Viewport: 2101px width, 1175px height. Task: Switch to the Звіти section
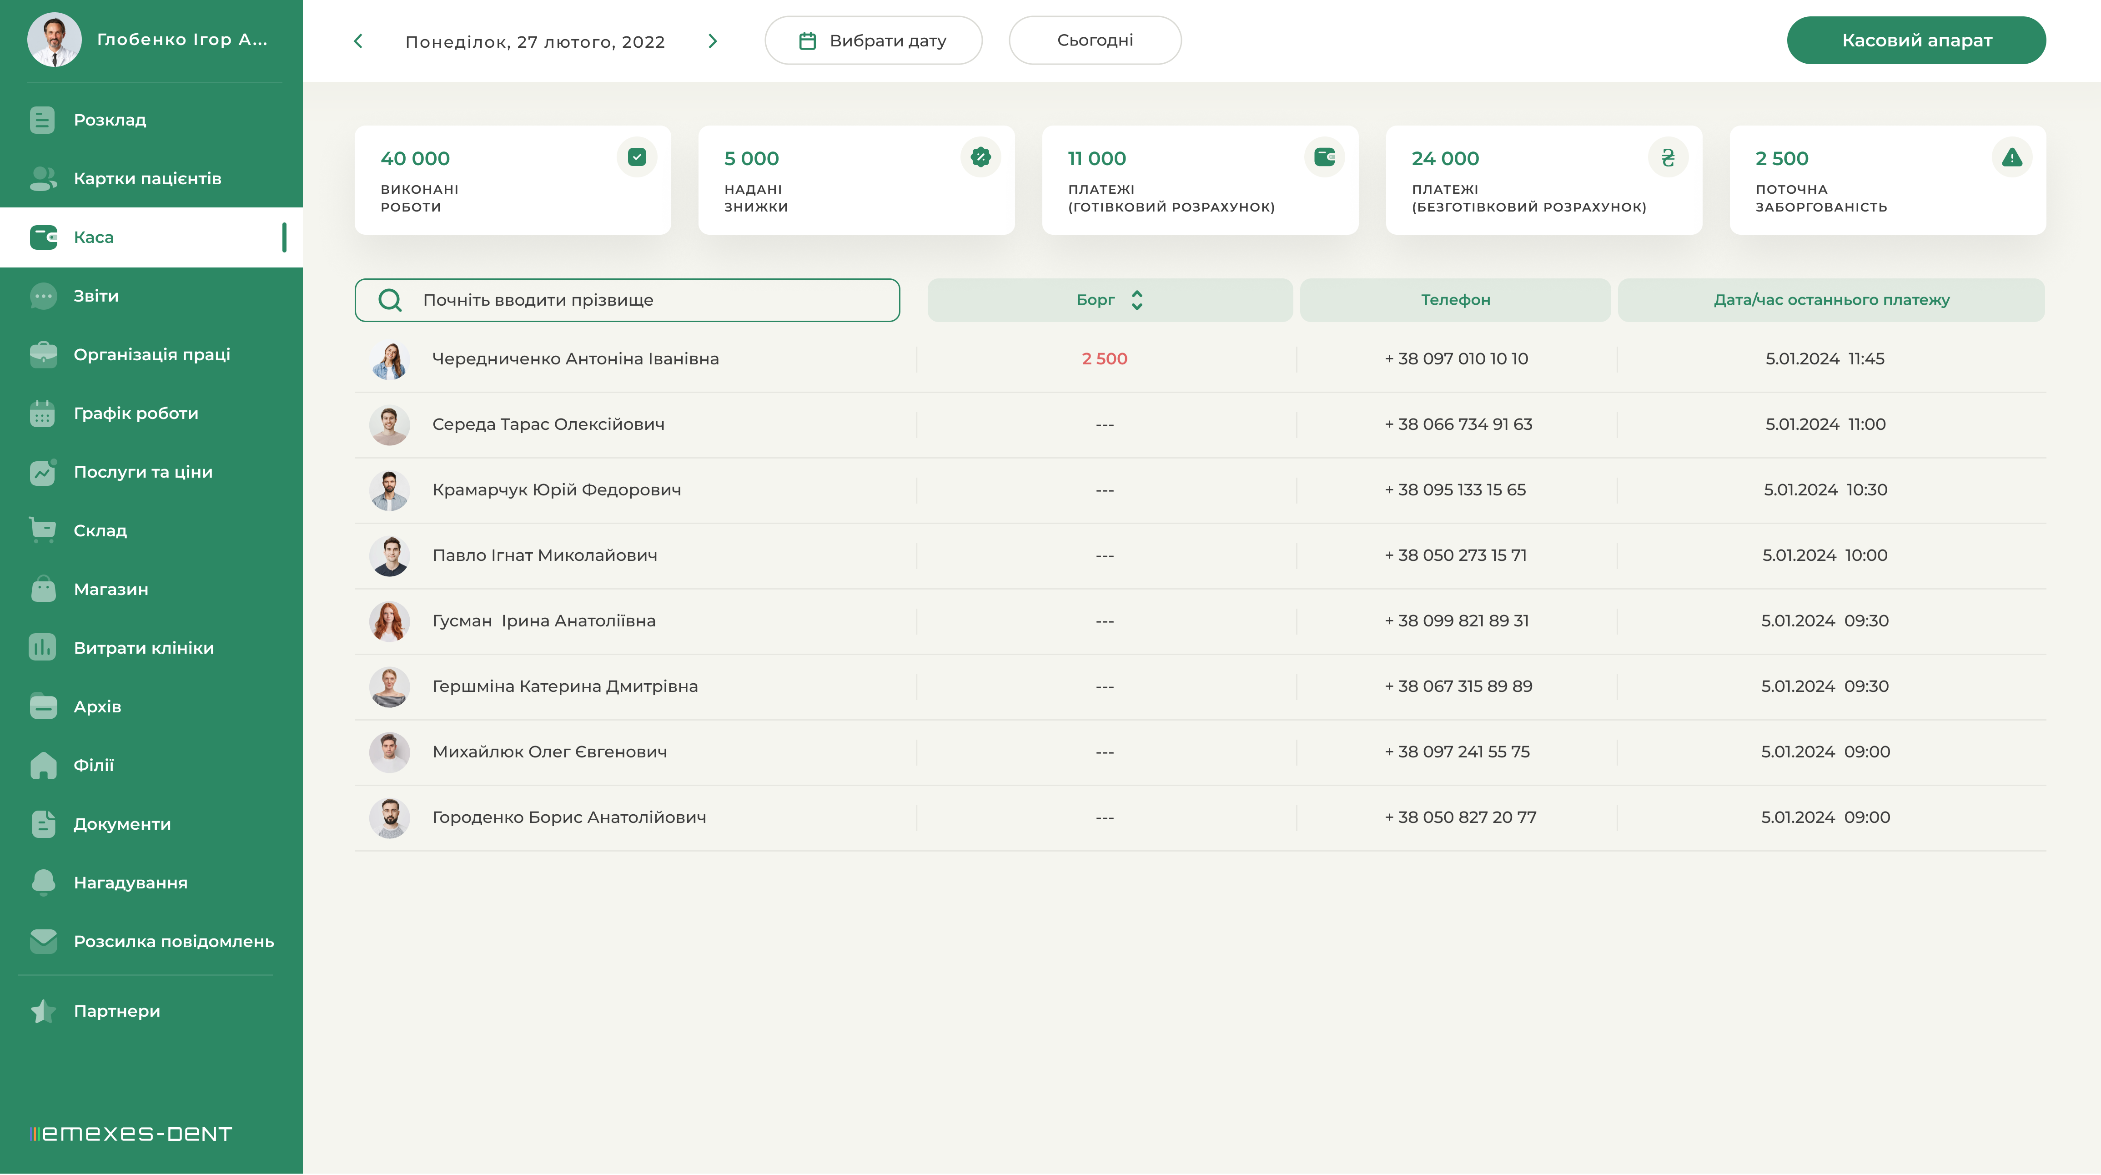coord(95,296)
